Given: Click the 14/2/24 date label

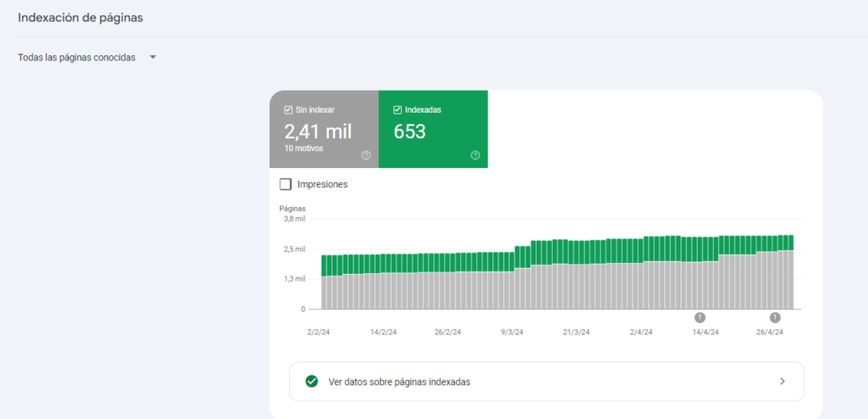Looking at the screenshot, I should click(383, 332).
